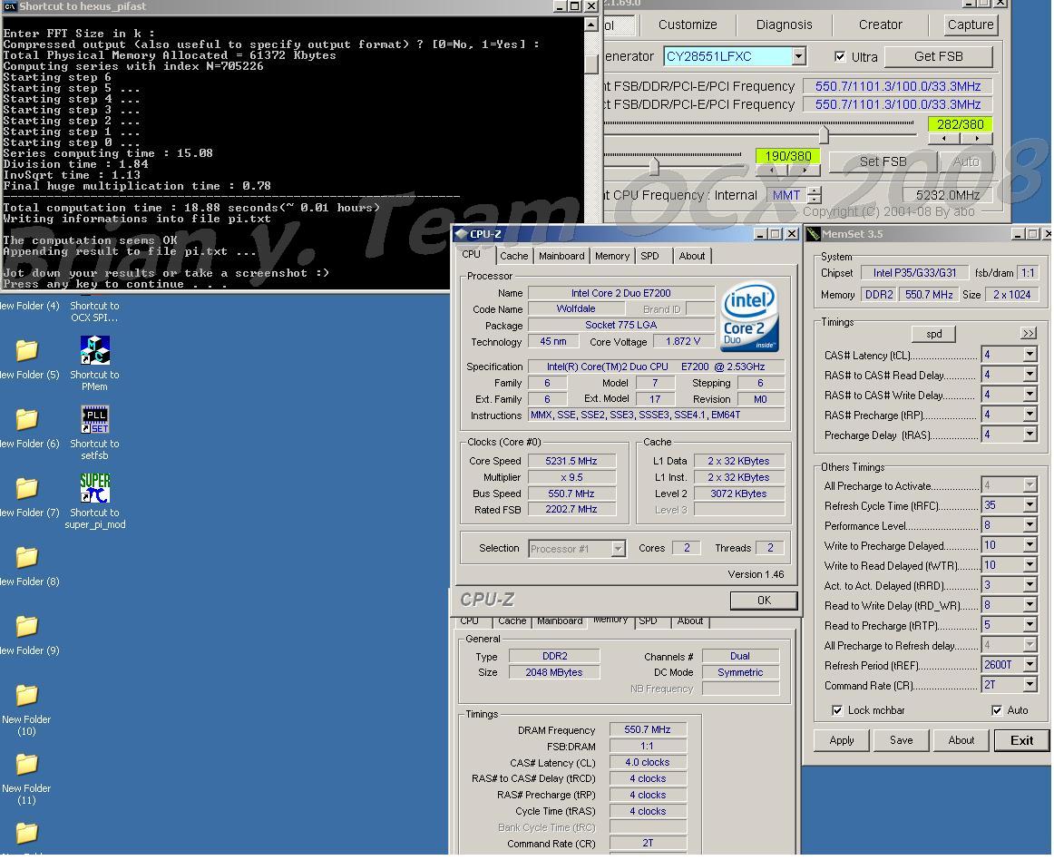Nudge 190/380 value left arrow
Viewport: 1054px width, 860px height.
(772, 171)
